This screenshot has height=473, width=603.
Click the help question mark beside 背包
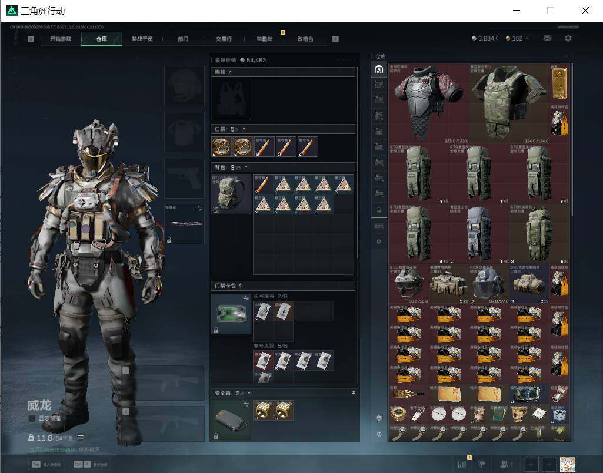pyautogui.click(x=246, y=167)
